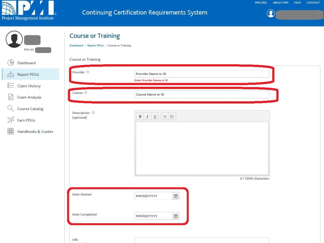Show help for the Provider field
The height and width of the screenshot is (243, 324).
coord(88,72)
